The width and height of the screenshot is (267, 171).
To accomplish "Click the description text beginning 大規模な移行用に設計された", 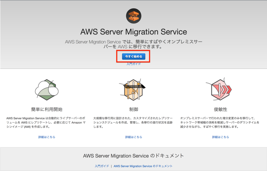I will [x=133, y=122].
